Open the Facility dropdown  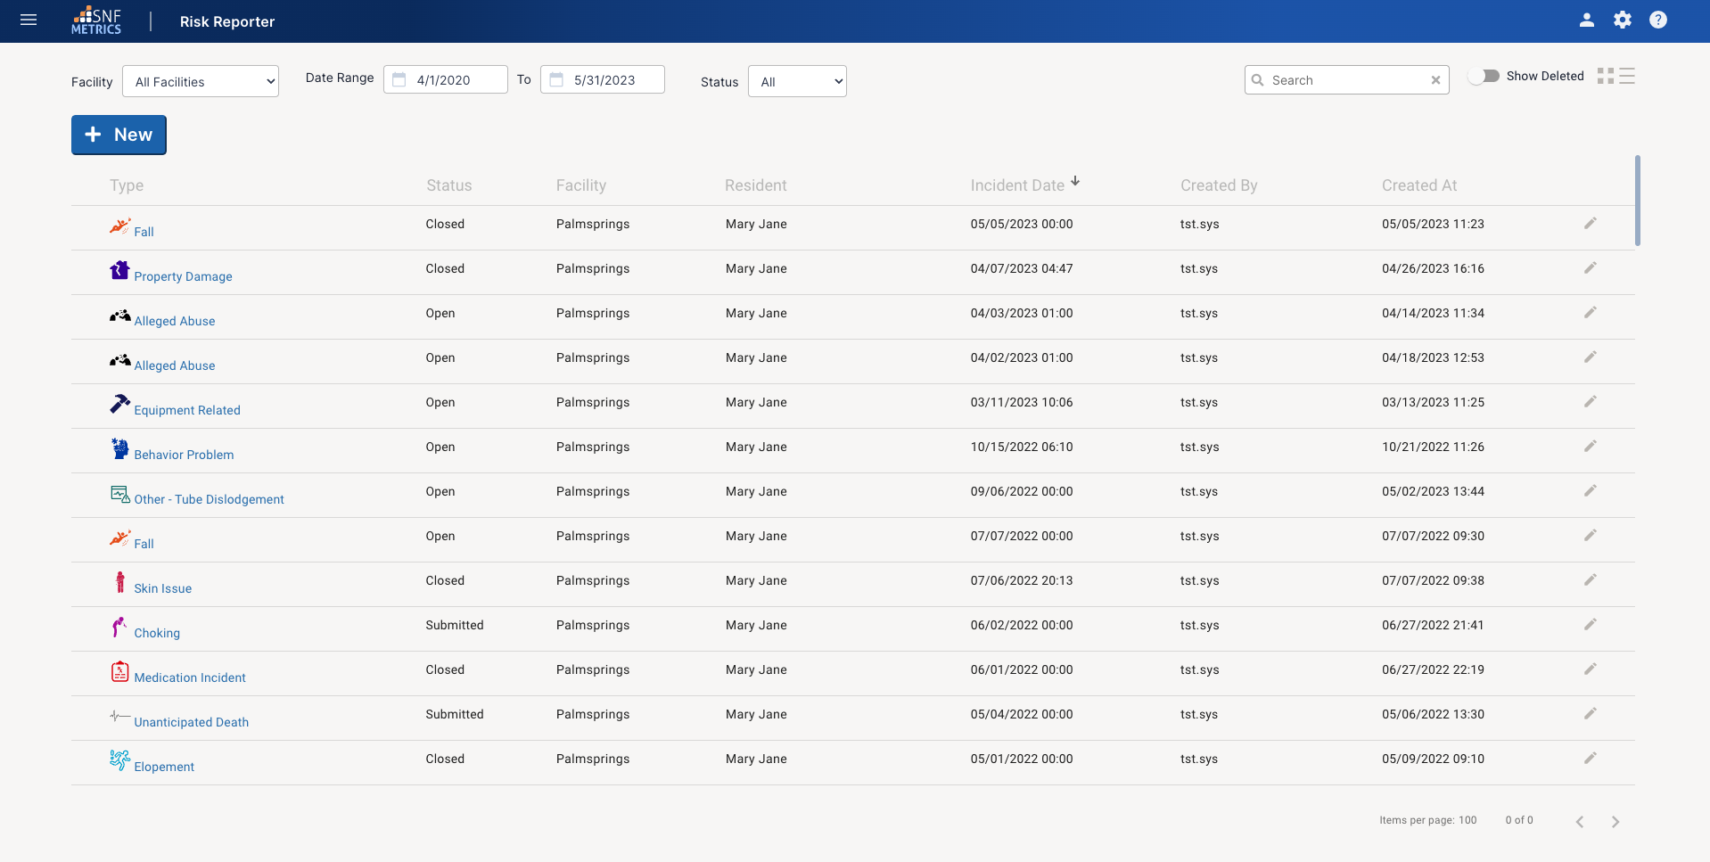tap(201, 81)
